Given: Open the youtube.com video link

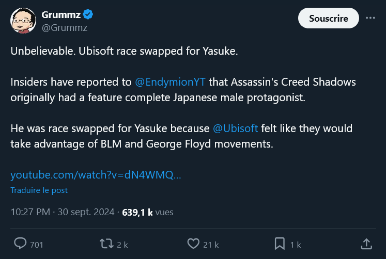Looking at the screenshot, I should click(x=96, y=175).
